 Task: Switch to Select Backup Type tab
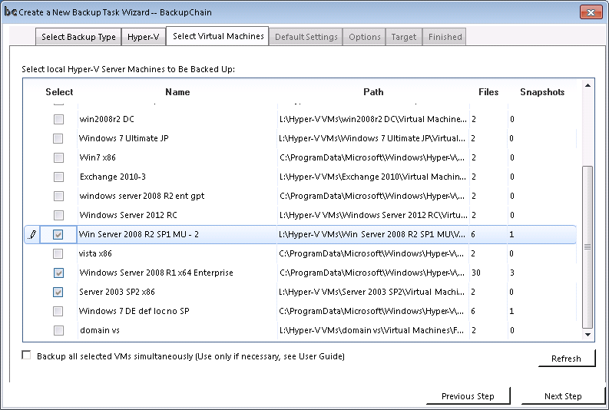78,37
